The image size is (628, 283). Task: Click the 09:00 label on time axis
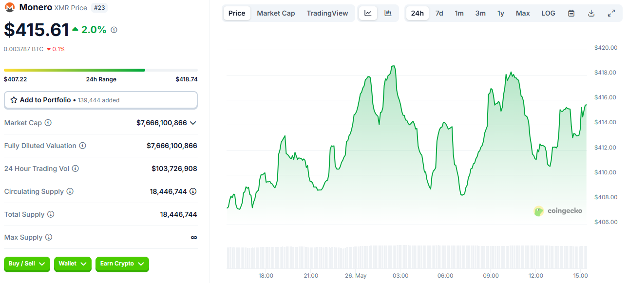coord(491,276)
